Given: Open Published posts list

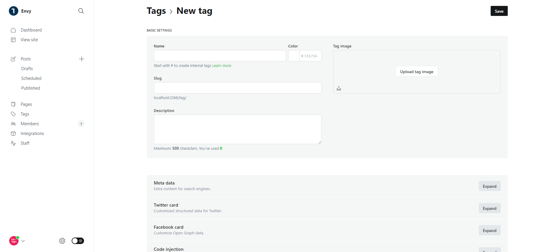Looking at the screenshot, I should (x=31, y=88).
